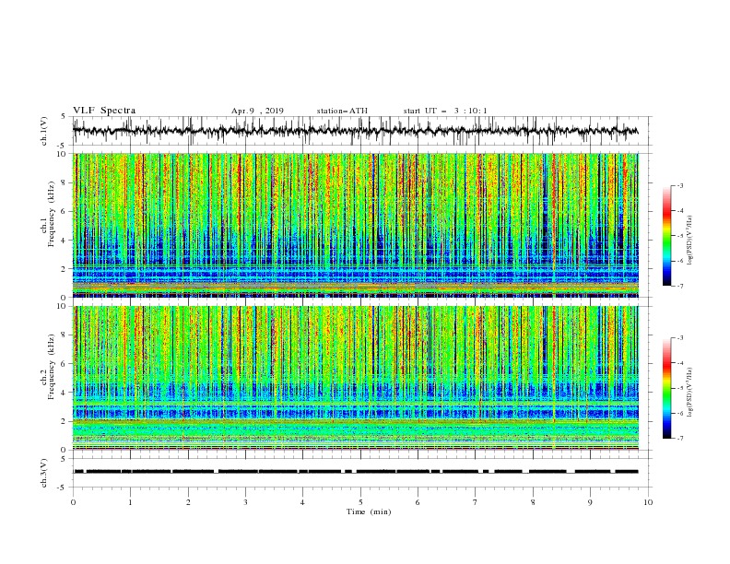The height and width of the screenshot is (564, 730).
Task: Click time axis tick label 1
Action: [130, 502]
